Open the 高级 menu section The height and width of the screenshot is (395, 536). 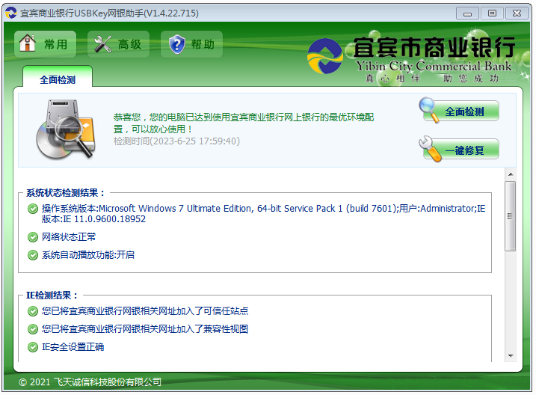[119, 44]
